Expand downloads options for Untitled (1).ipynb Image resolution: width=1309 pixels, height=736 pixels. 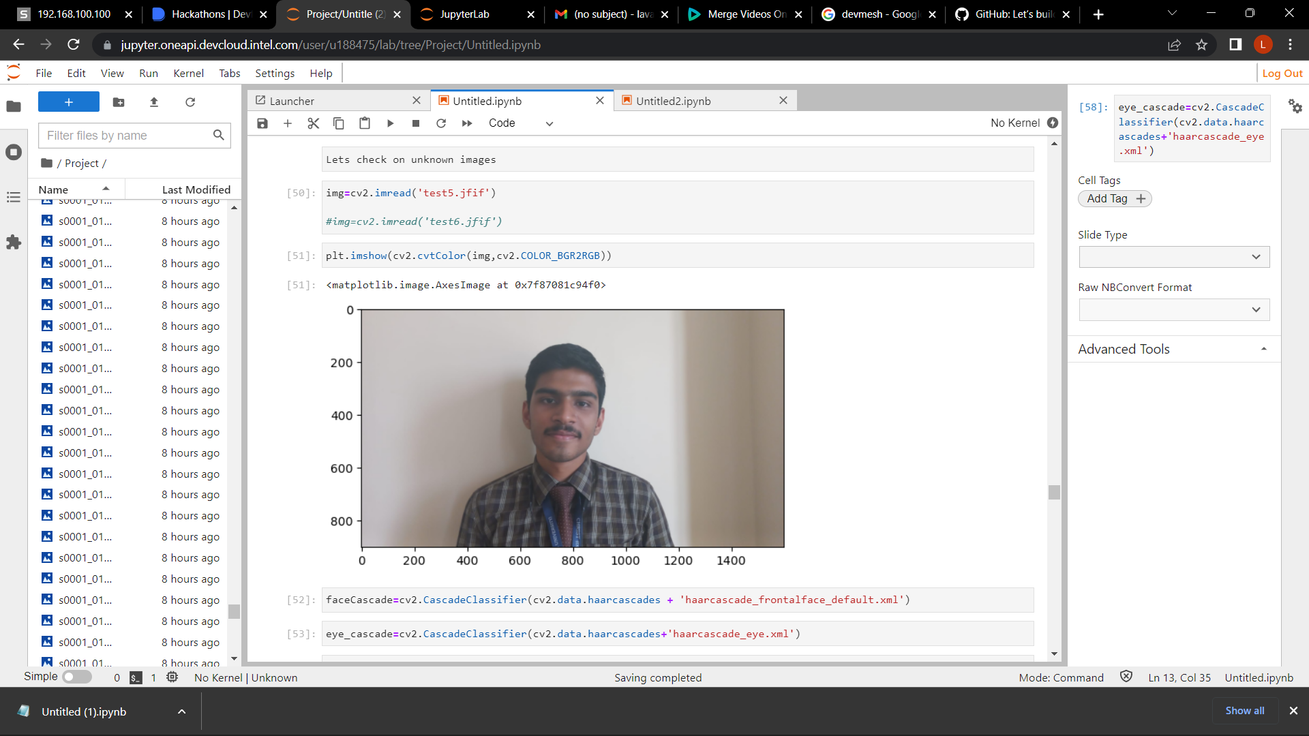(x=181, y=711)
